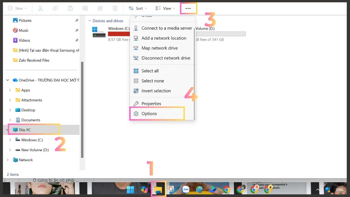Select the Cut icon on the toolbar

41,8
